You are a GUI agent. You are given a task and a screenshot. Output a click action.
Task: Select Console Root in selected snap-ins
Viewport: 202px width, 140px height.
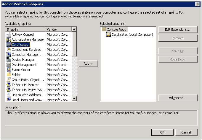coord(116,30)
